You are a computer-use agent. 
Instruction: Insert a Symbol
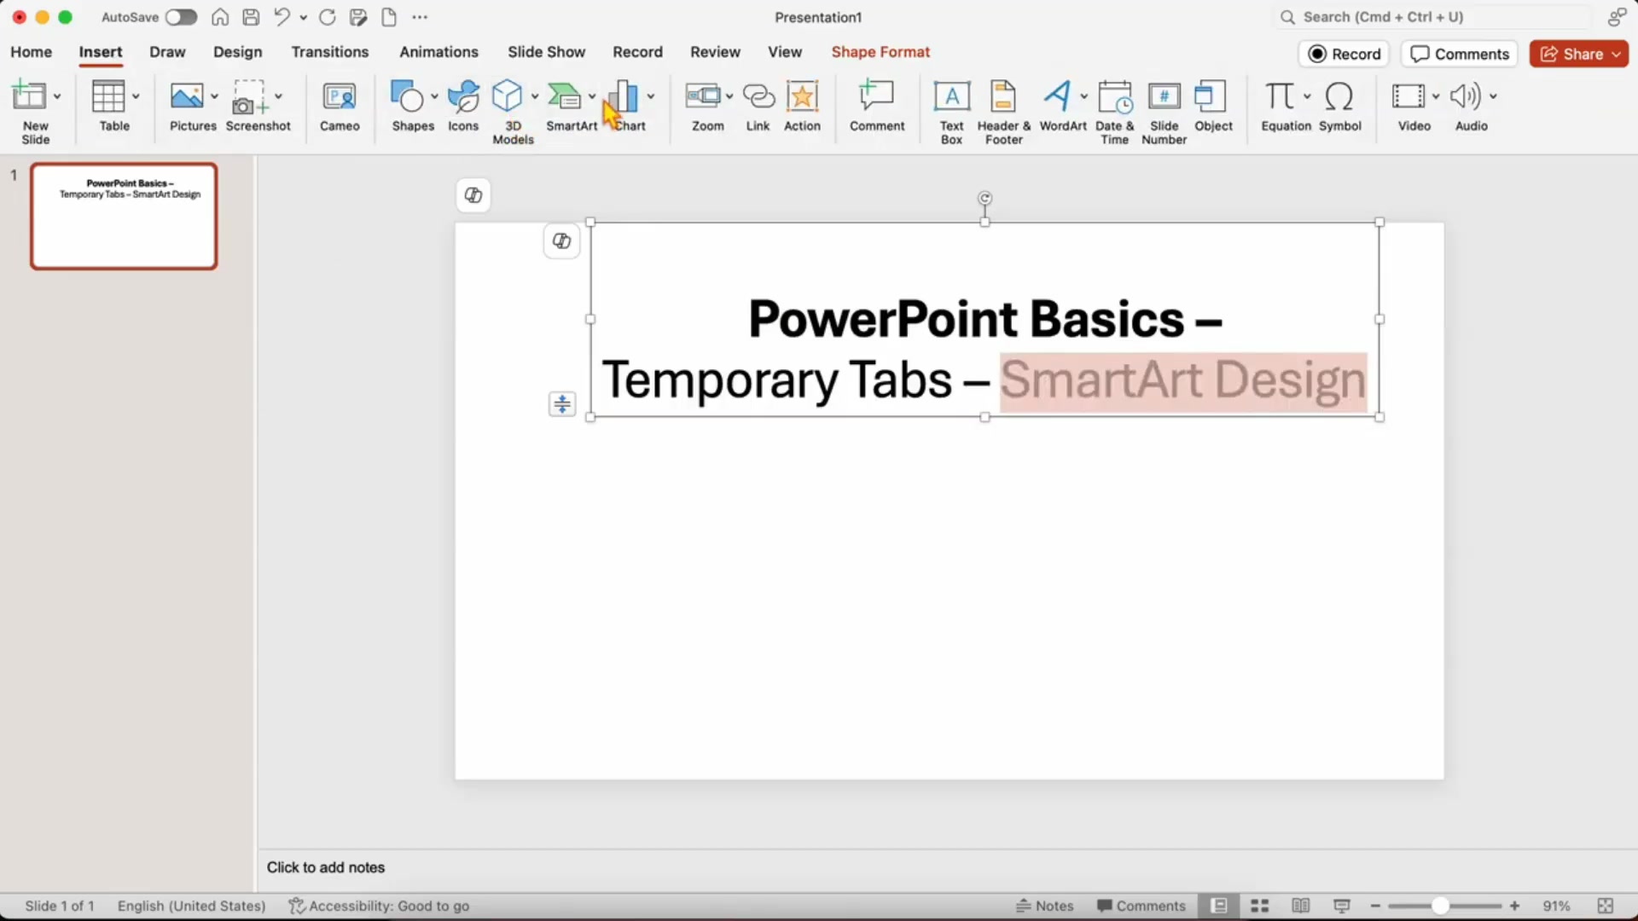[x=1339, y=107]
